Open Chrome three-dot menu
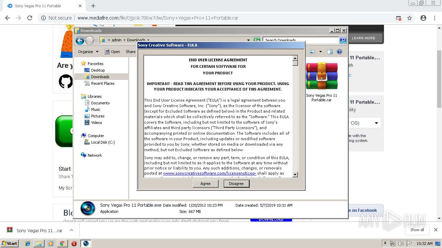 pos(434,18)
